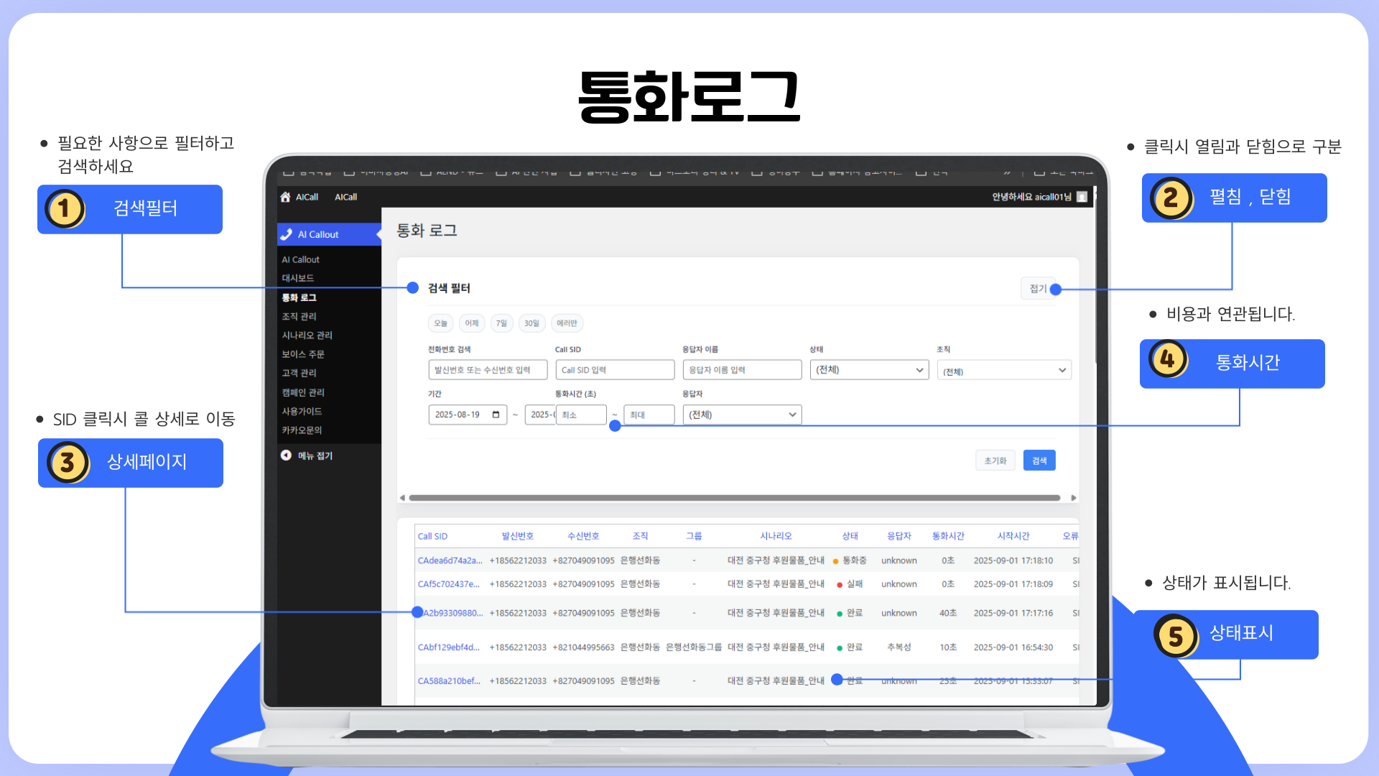Image resolution: width=1379 pixels, height=776 pixels.
Task: Click the scrollbar left arrow
Action: click(402, 497)
